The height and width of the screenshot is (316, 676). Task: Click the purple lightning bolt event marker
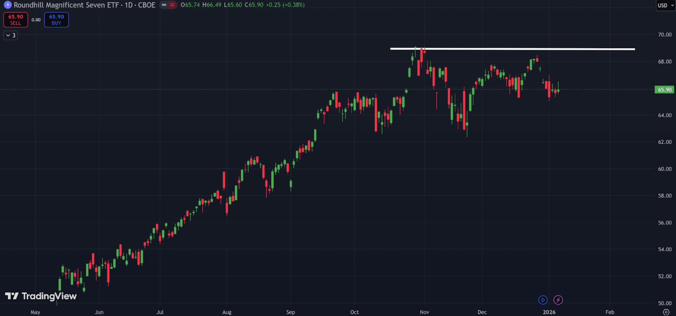coord(558,300)
